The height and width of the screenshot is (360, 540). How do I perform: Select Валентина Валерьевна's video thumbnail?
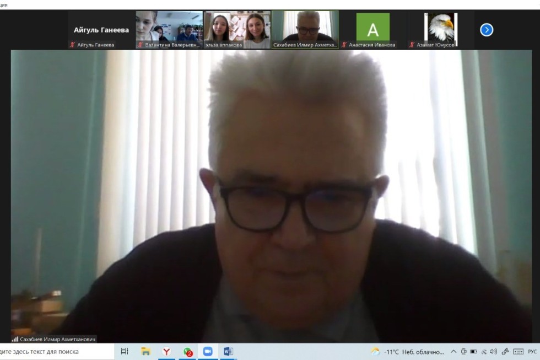click(x=169, y=29)
